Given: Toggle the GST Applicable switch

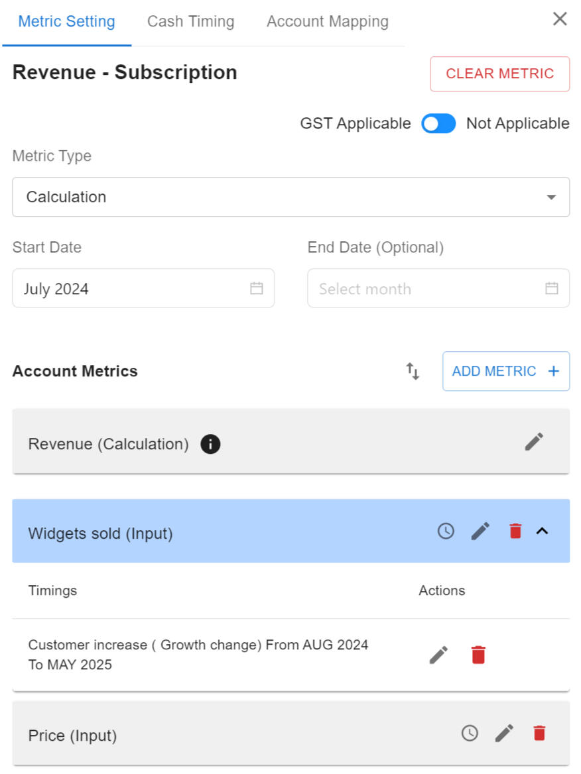Looking at the screenshot, I should (438, 124).
